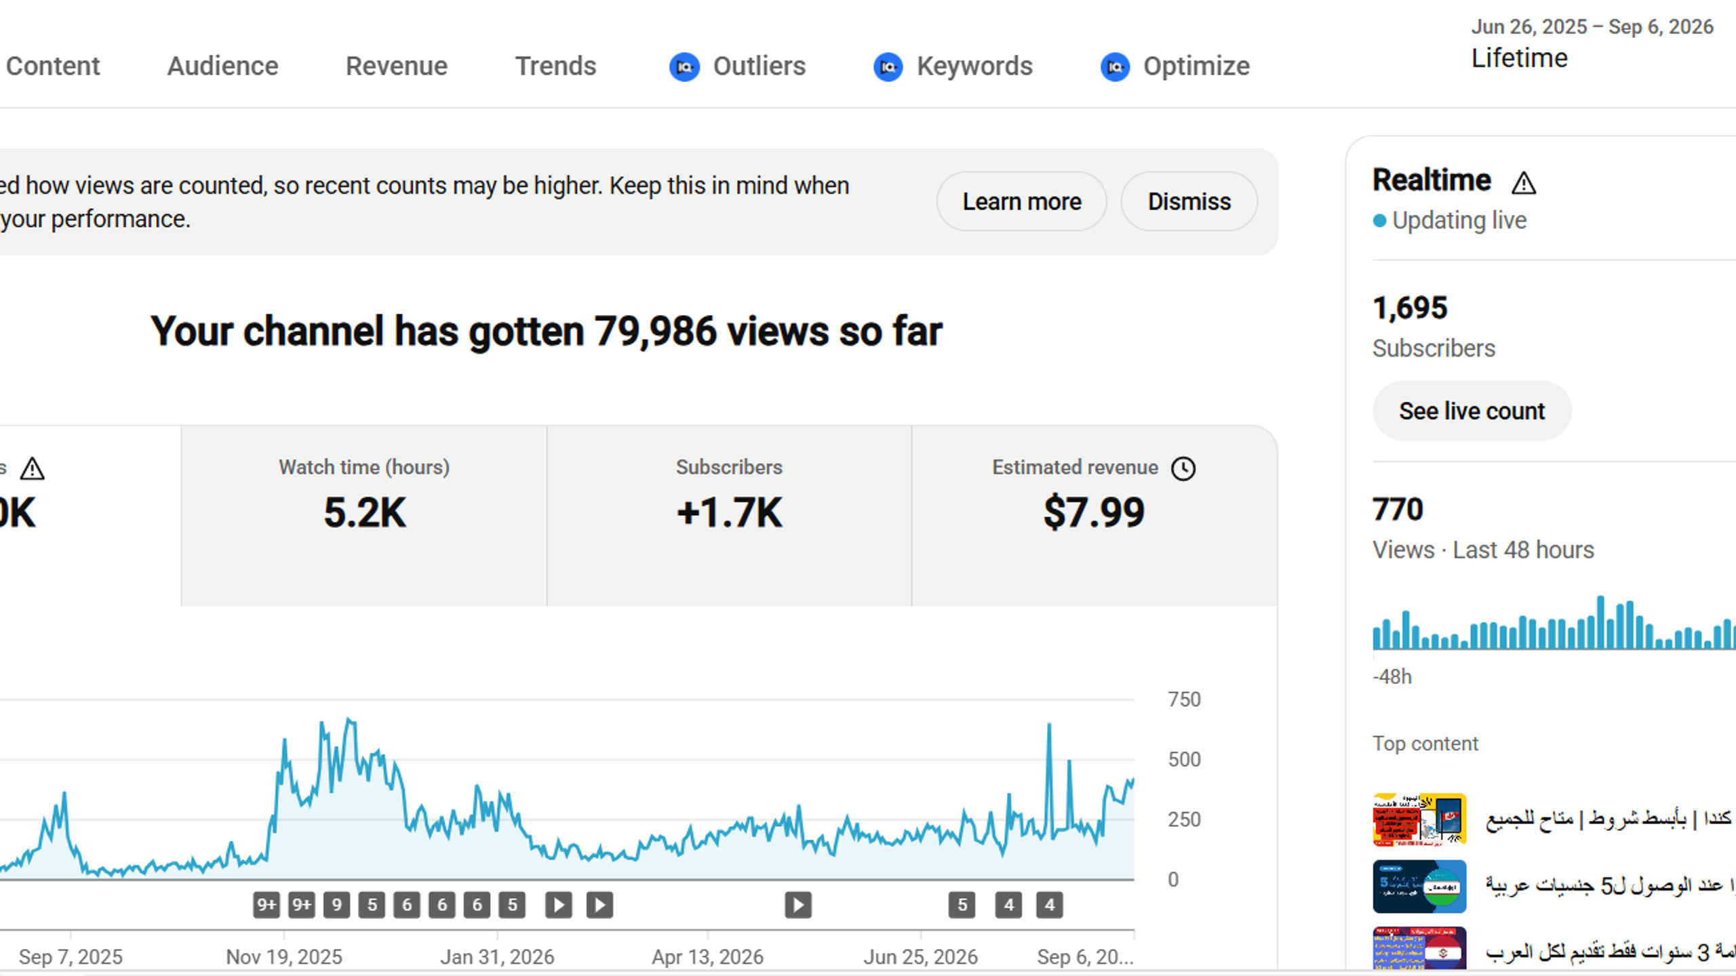
Task: Click the Optimize tab icon
Action: click(x=1115, y=66)
